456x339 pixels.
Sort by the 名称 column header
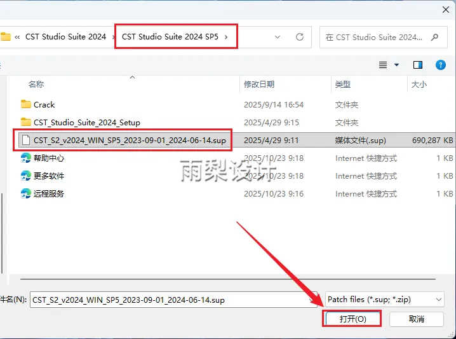coord(36,85)
